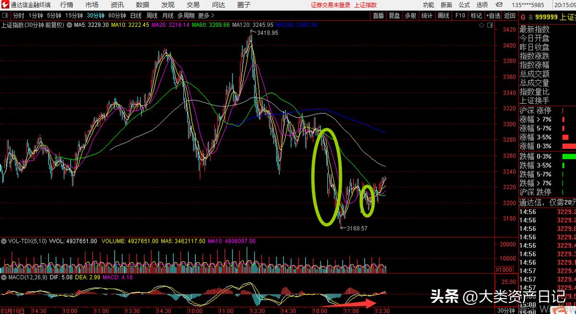This screenshot has height=314, width=576.
Task: Click the 3418.95 high price label
Action: point(267,33)
